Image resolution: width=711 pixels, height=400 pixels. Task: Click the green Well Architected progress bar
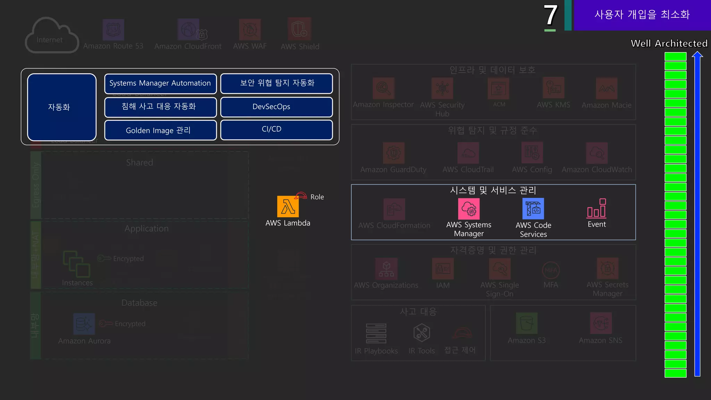pos(675,215)
